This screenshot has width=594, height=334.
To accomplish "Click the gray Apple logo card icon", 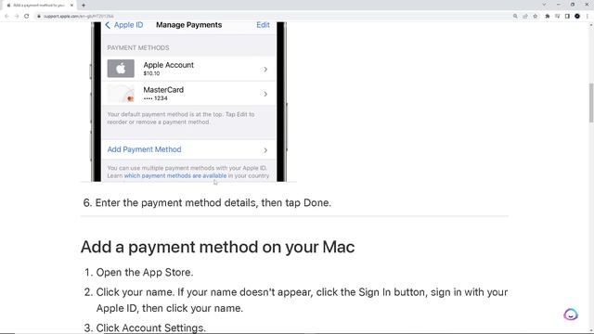I will tap(121, 69).
